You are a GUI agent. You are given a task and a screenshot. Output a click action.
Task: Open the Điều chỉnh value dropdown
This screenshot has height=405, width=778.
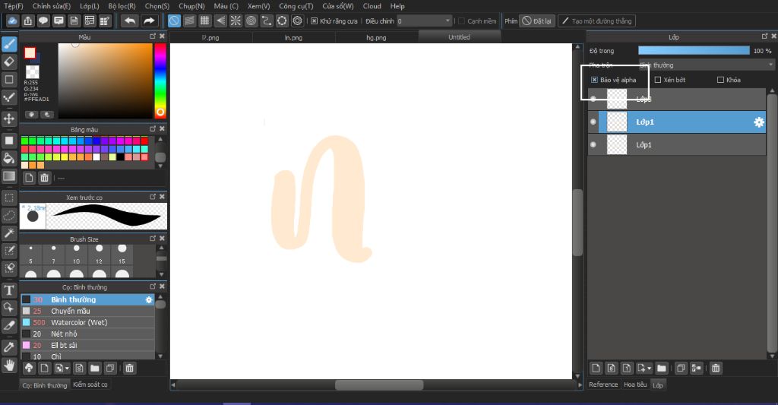pyautogui.click(x=424, y=21)
